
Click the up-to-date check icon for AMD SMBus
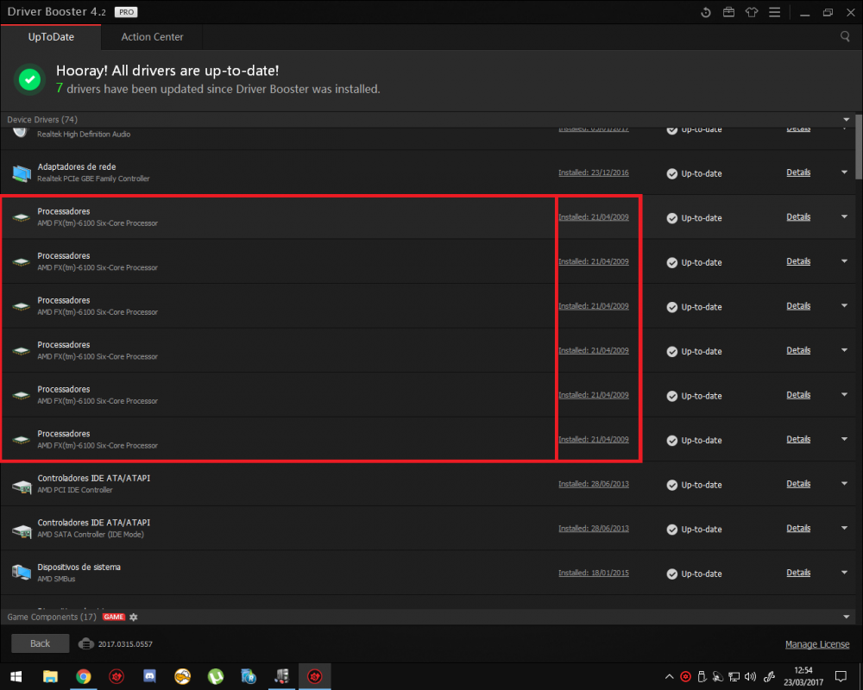pos(672,574)
